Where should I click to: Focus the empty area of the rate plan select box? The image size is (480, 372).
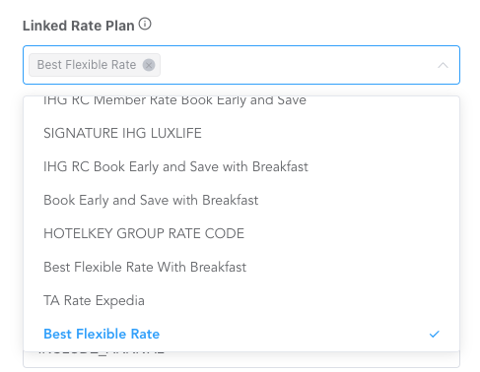tap(296, 65)
